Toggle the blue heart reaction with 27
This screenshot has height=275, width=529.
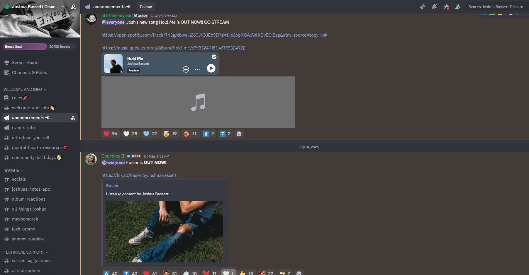click(x=150, y=134)
